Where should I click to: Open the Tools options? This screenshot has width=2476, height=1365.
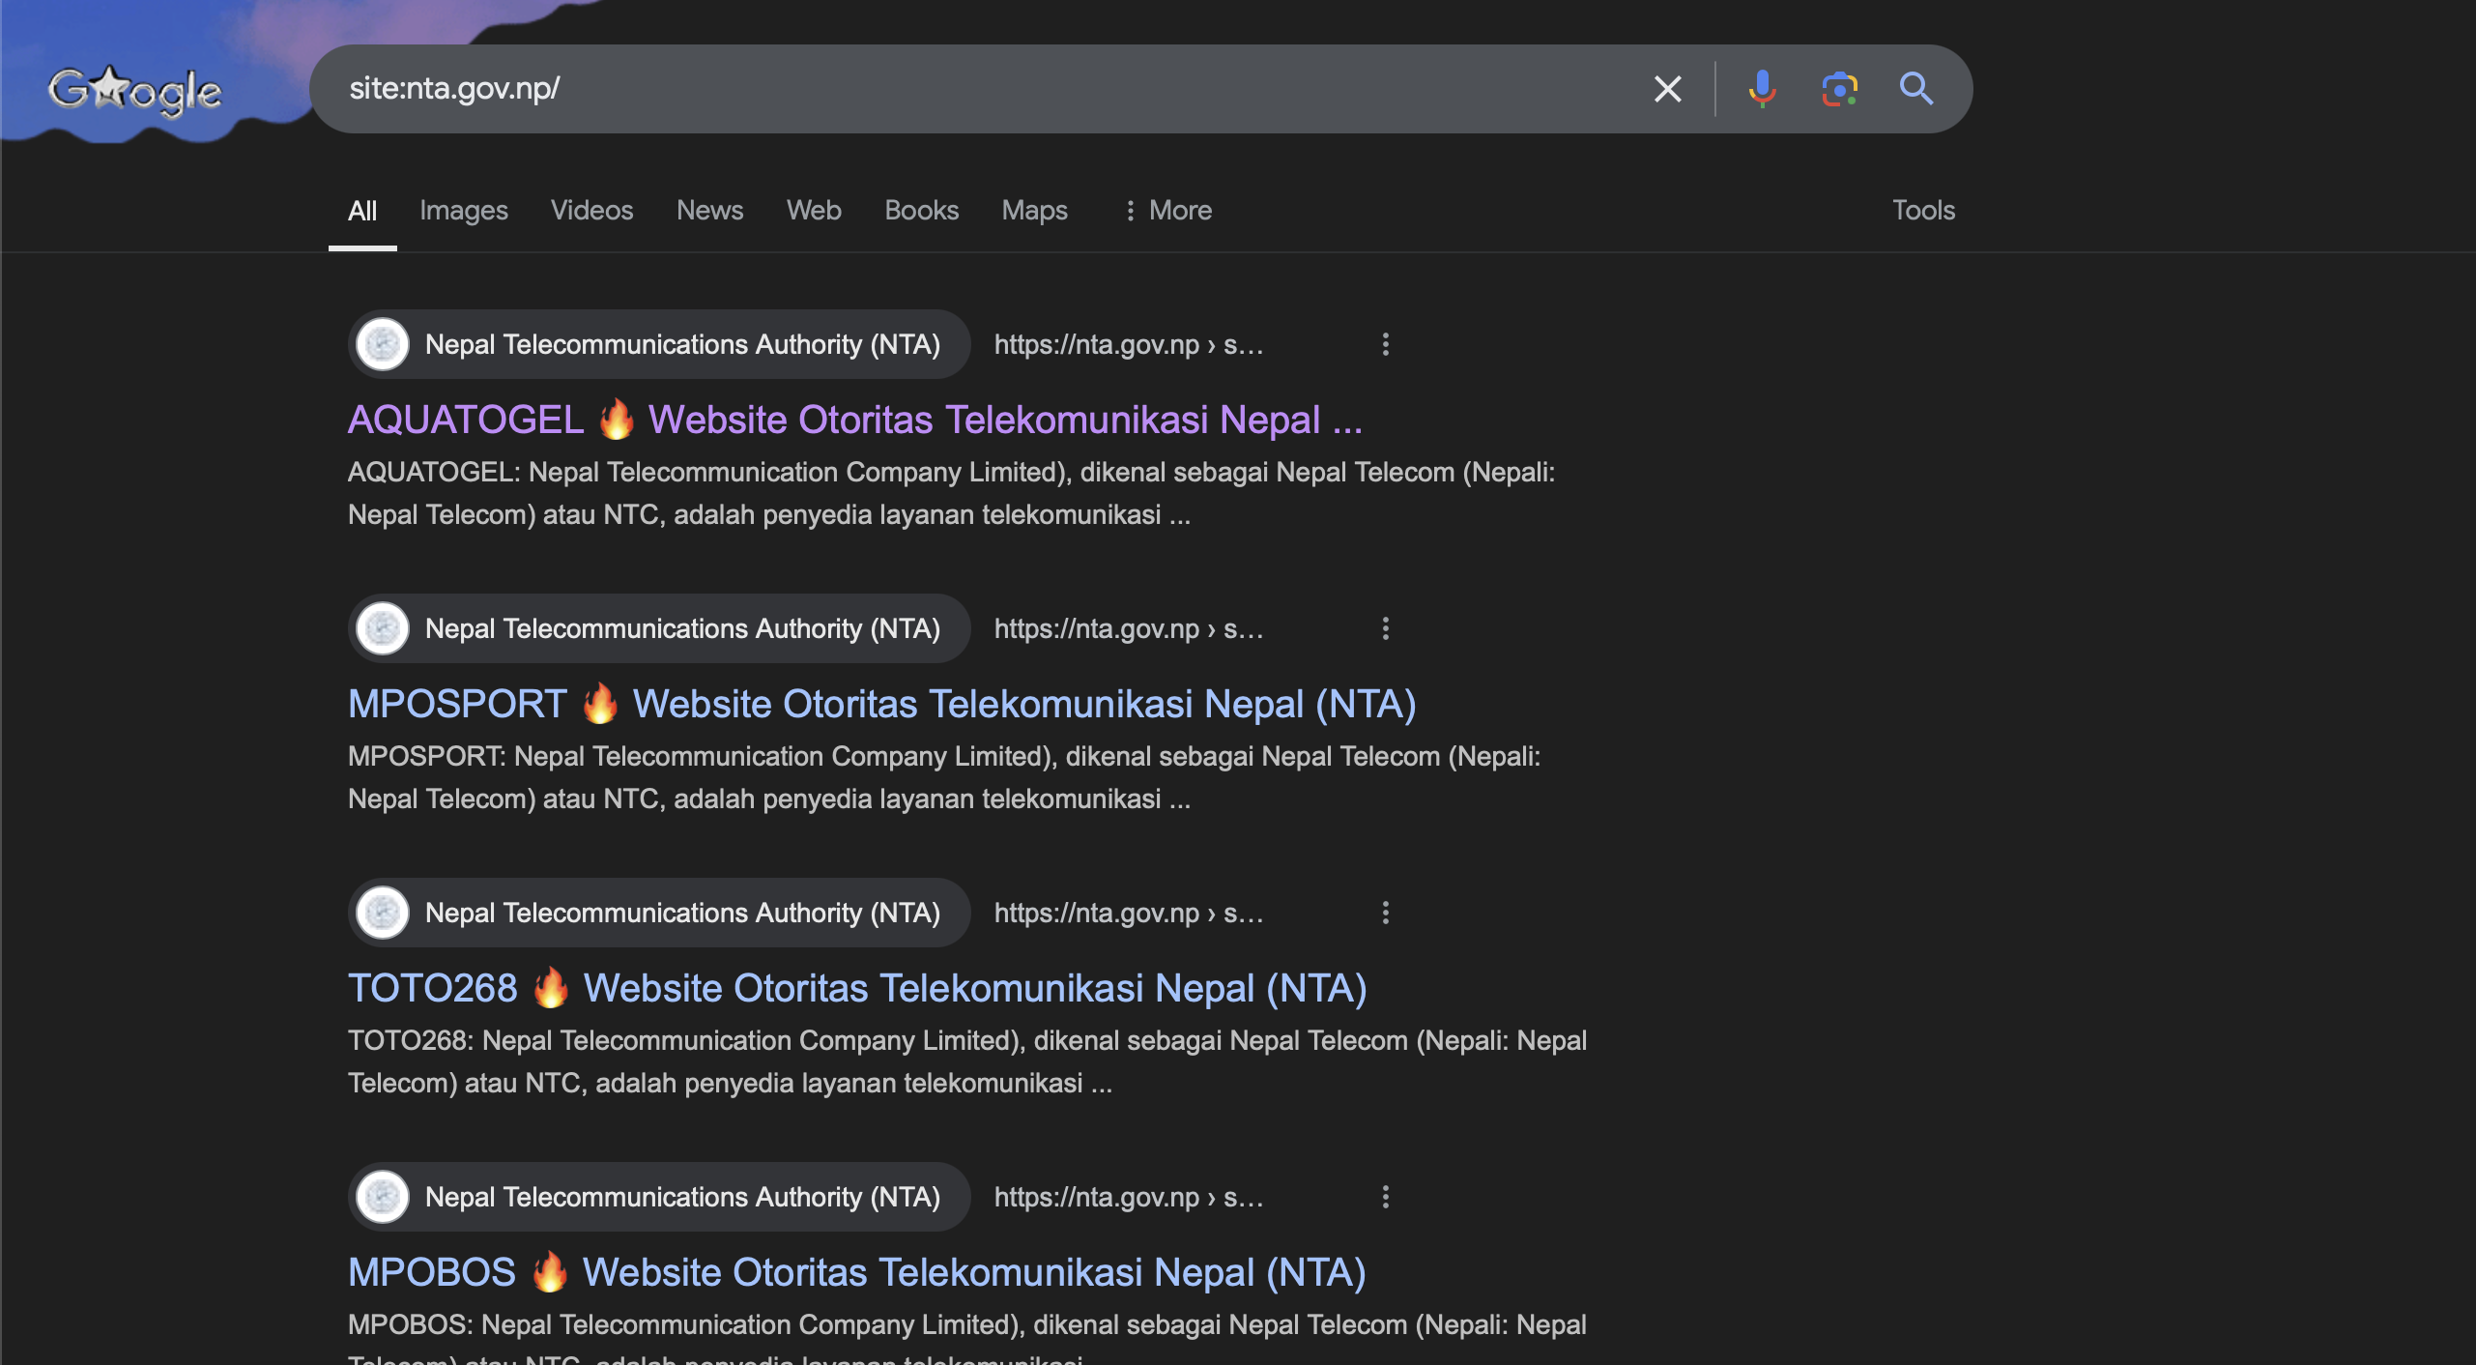point(1923,211)
